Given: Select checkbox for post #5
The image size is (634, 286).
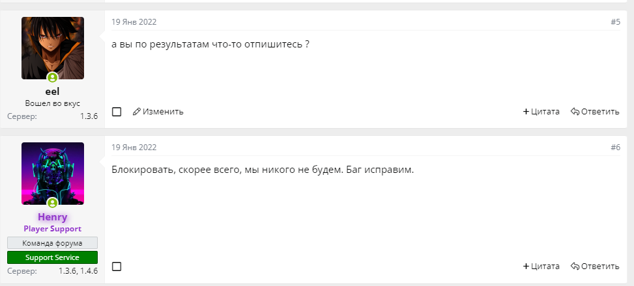Looking at the screenshot, I should 117,112.
